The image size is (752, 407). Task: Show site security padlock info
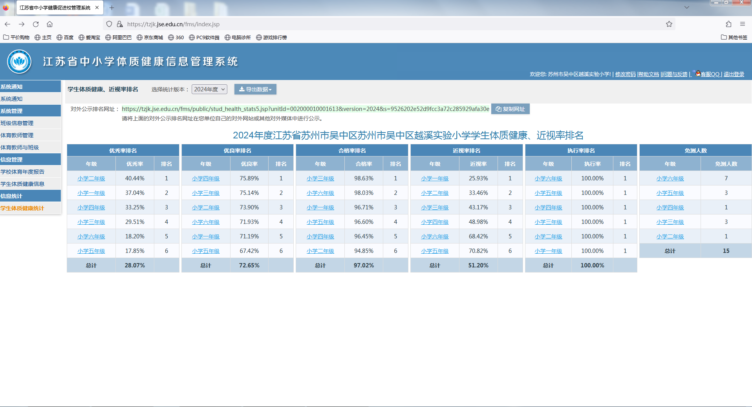coord(120,24)
